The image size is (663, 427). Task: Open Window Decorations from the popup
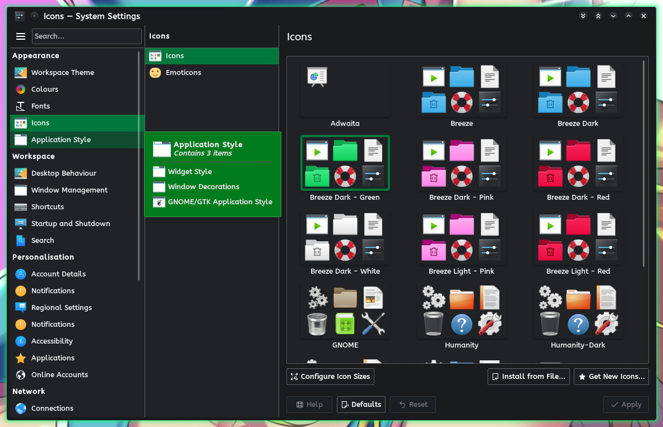tap(212, 187)
